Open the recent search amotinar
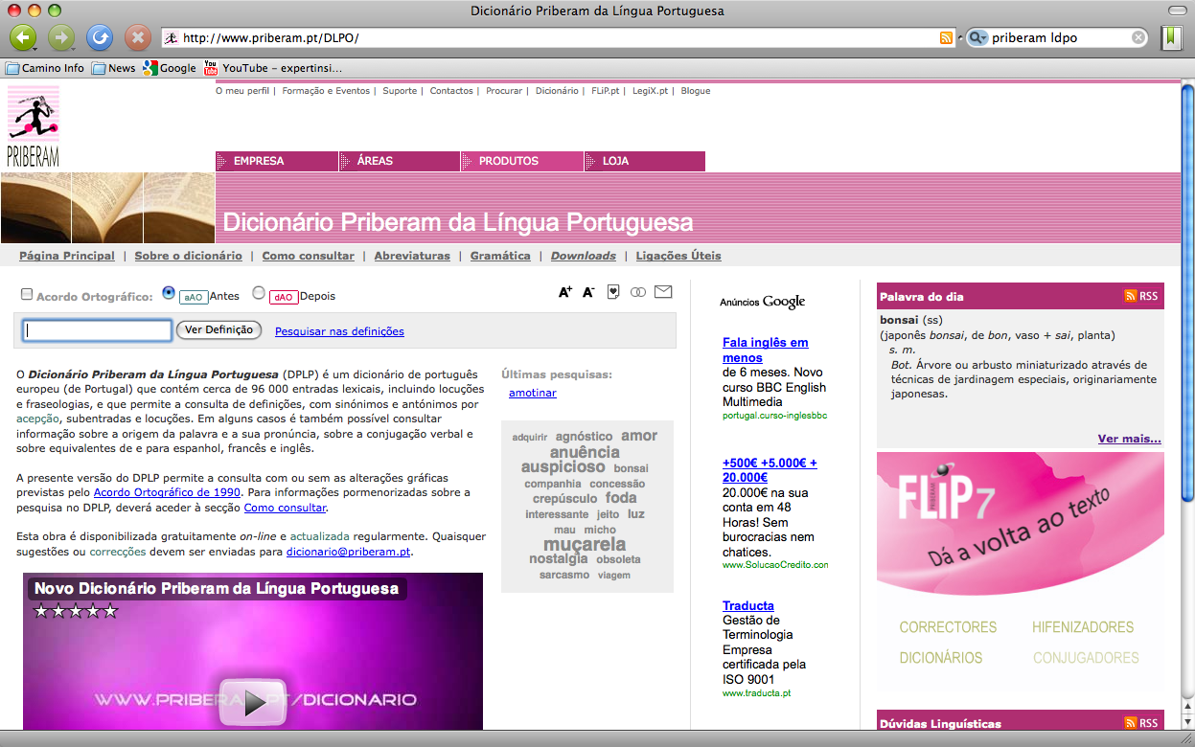 tap(533, 393)
